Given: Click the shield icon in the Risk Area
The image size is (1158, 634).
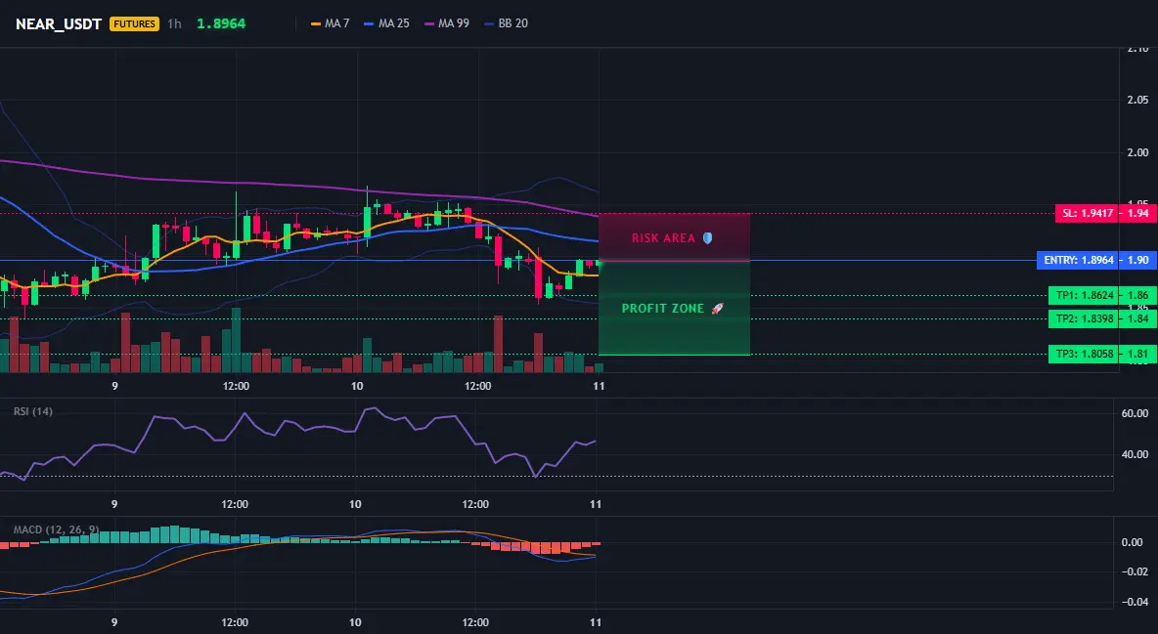Looking at the screenshot, I should click(707, 237).
